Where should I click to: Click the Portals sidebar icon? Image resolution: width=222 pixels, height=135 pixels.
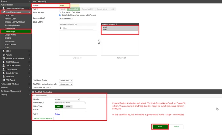click(x=4, y=55)
